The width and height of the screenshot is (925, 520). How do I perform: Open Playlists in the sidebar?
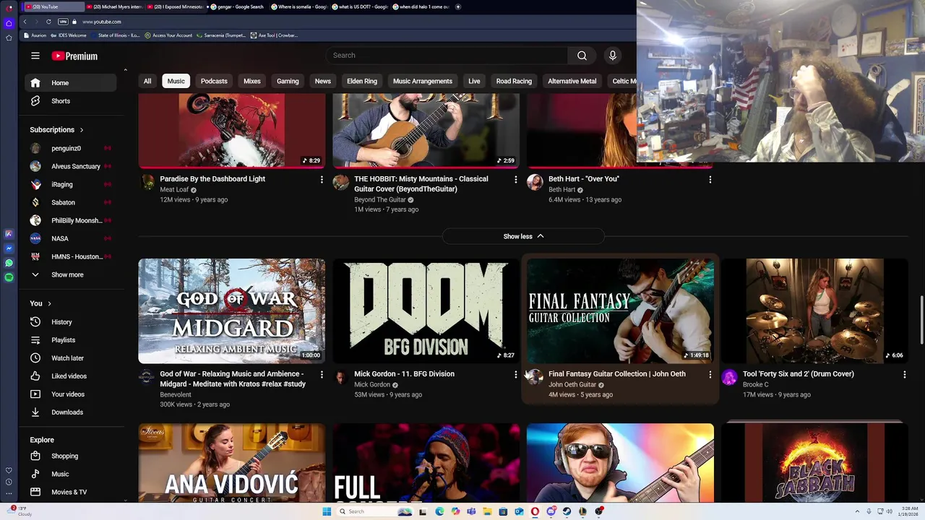71,340
